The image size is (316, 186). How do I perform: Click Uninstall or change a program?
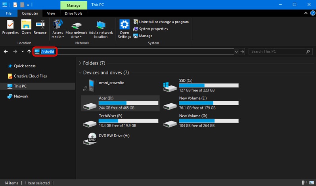tap(161, 22)
